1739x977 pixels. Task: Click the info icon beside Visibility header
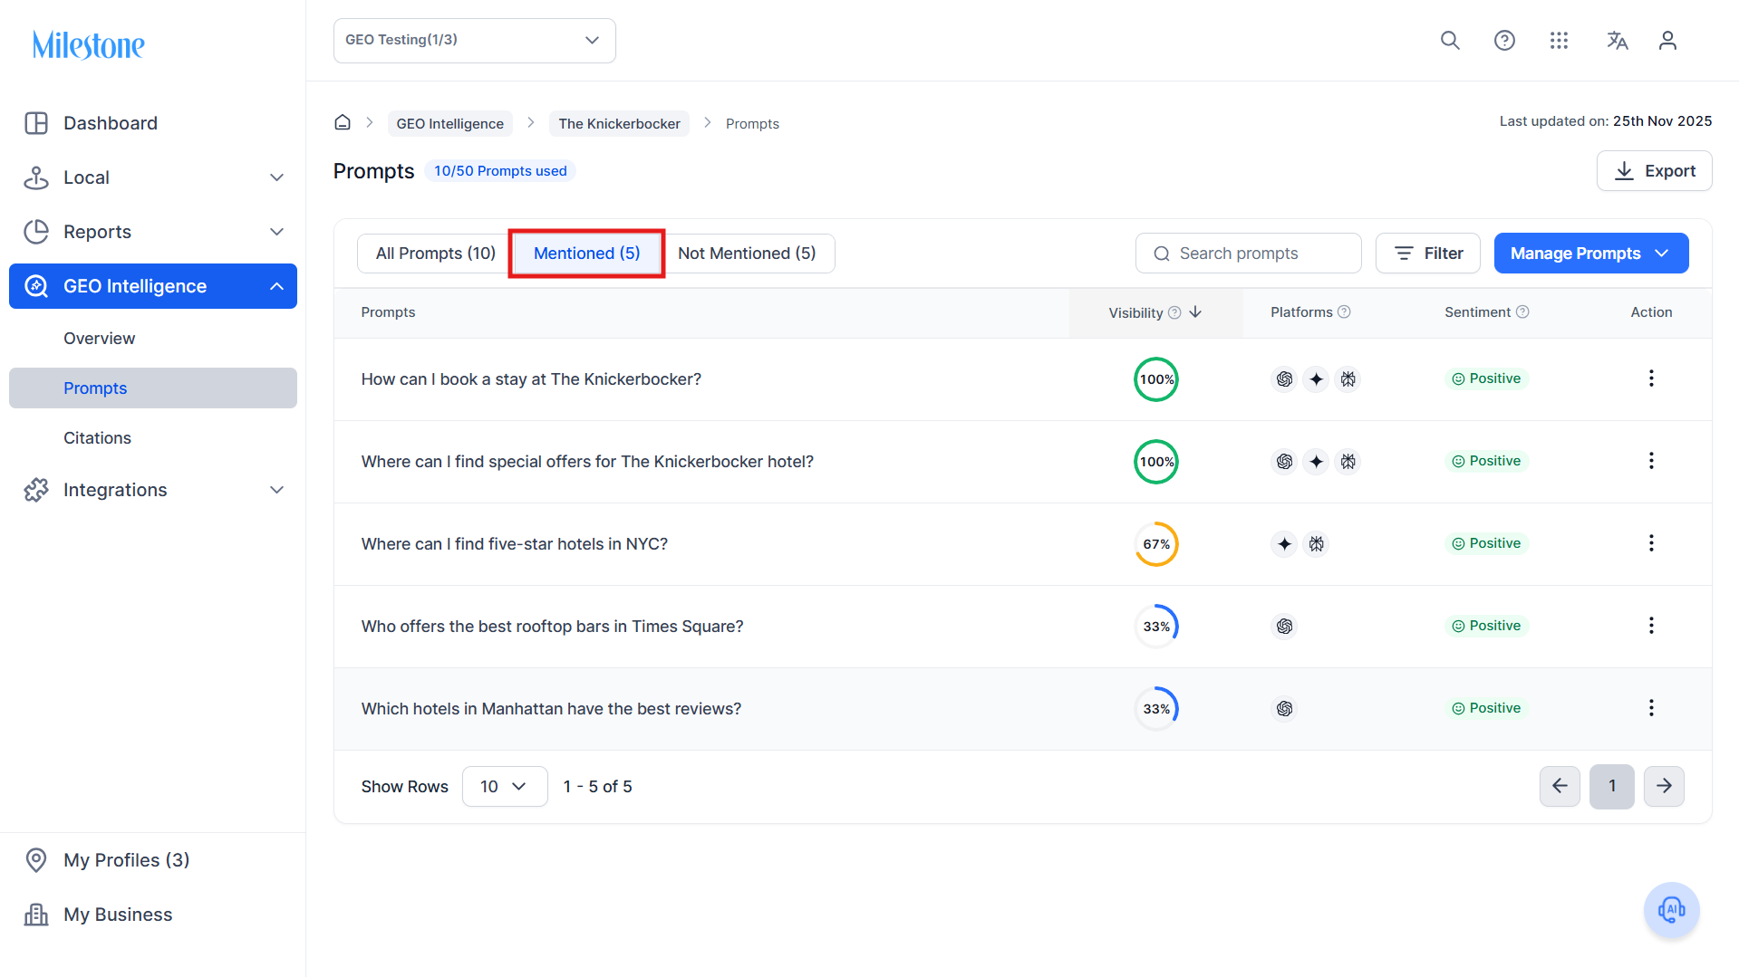pos(1174,312)
